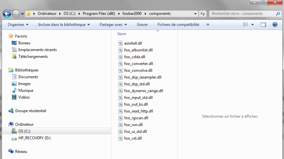Open Téléchargements in the navigation pane

[x=33, y=57]
